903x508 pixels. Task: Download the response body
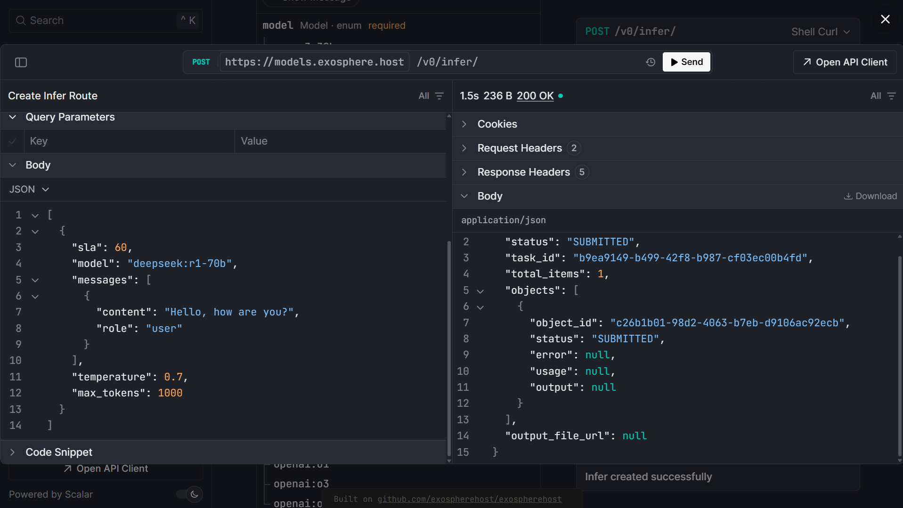(870, 196)
